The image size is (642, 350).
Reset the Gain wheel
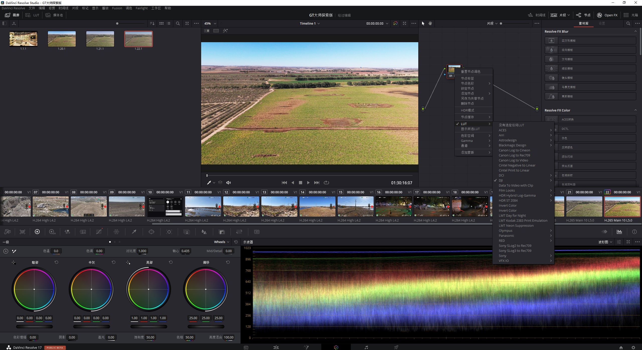(x=171, y=262)
